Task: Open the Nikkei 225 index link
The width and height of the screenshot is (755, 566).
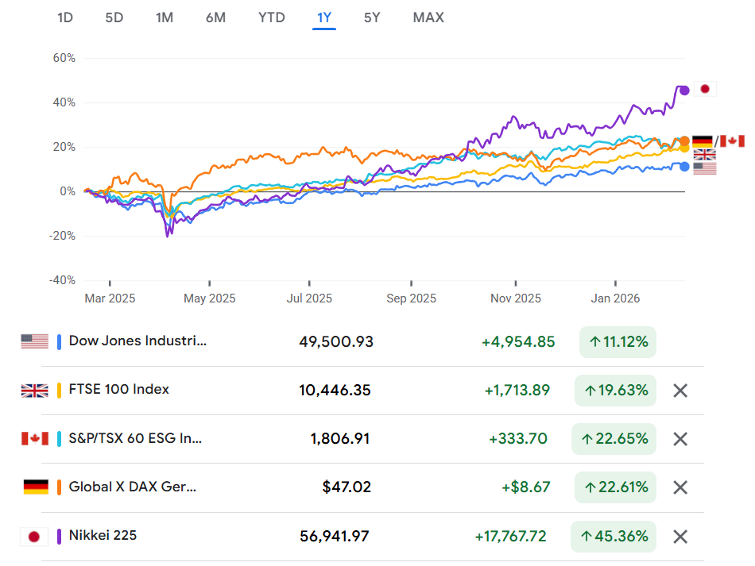Action: (x=103, y=535)
